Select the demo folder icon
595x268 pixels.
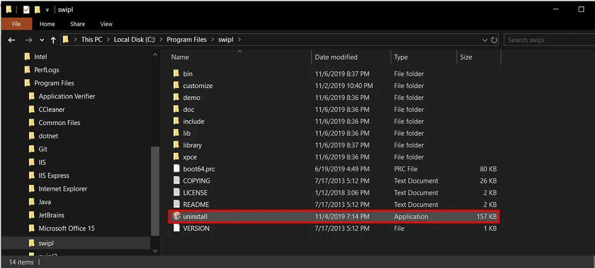pyautogui.click(x=177, y=97)
